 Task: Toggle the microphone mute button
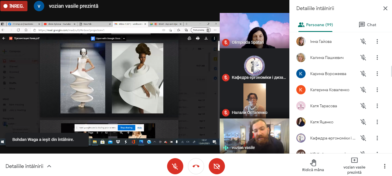(175, 166)
